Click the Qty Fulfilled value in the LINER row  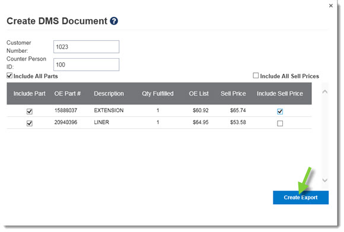click(158, 122)
